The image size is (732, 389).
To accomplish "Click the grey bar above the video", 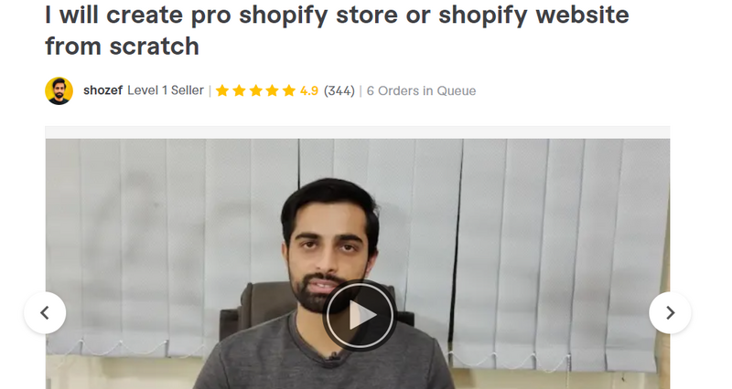I will click(358, 132).
